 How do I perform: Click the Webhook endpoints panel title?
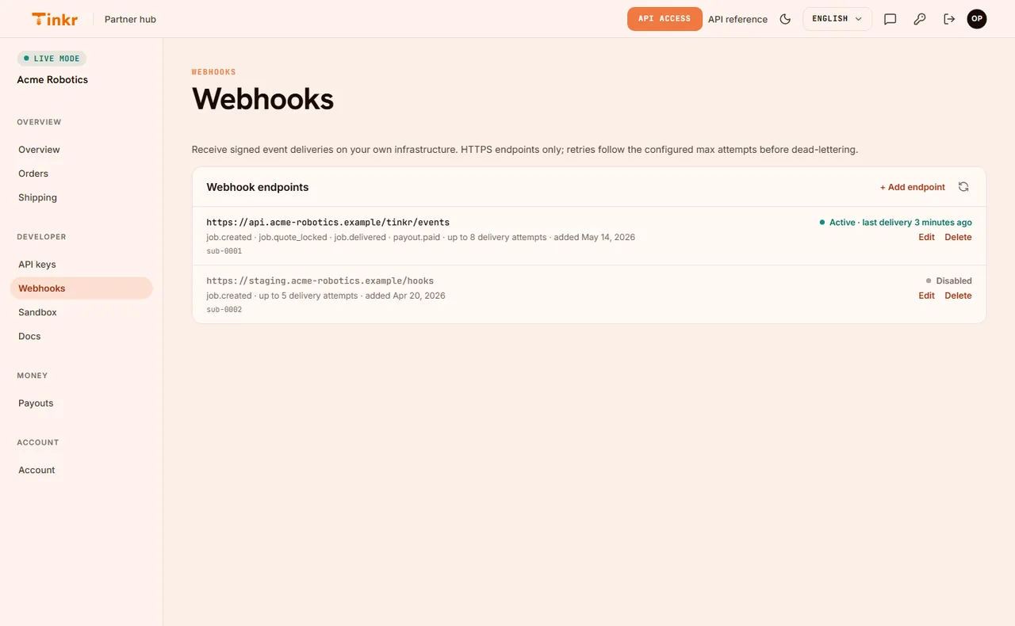258,187
